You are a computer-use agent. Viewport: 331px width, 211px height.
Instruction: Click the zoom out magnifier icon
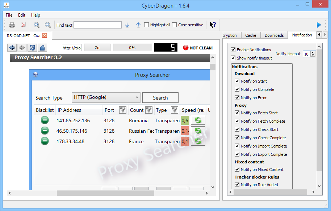coord(48,25)
